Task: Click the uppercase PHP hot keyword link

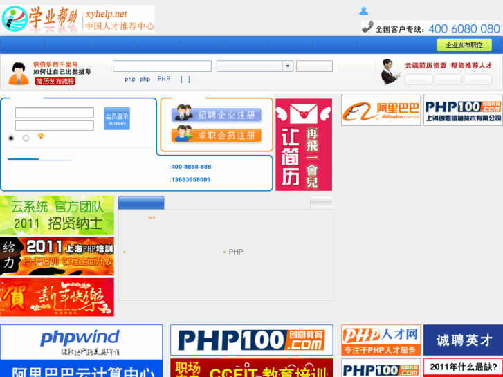Action: tap(163, 79)
